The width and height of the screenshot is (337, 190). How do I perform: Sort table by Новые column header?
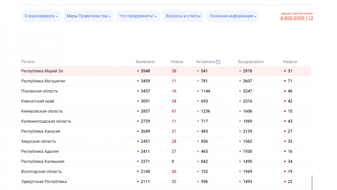coord(177,62)
